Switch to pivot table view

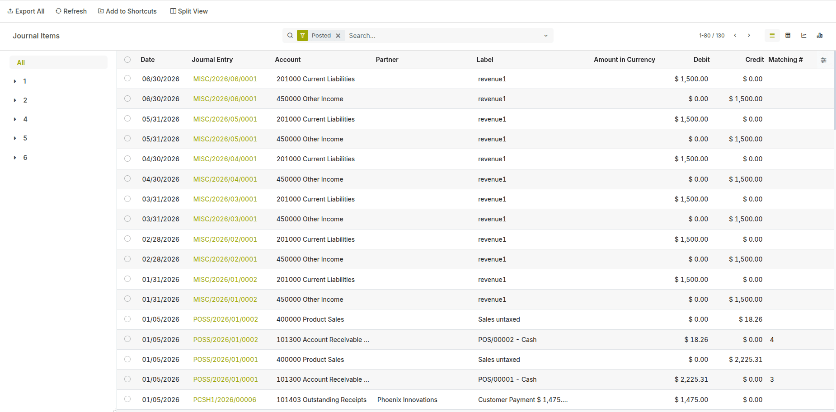(788, 35)
